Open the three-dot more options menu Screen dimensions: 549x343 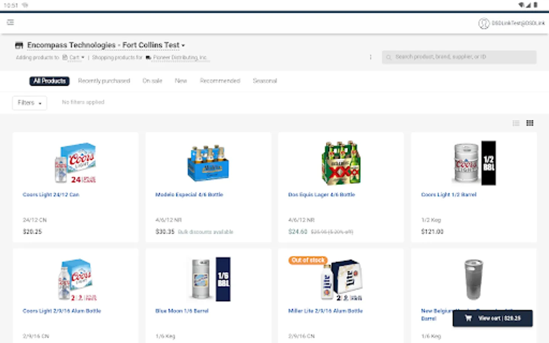(x=370, y=57)
